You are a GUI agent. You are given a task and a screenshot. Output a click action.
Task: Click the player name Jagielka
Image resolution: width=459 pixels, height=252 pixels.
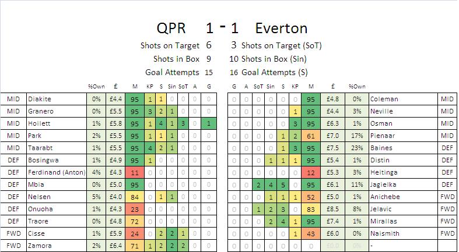coord(384,184)
